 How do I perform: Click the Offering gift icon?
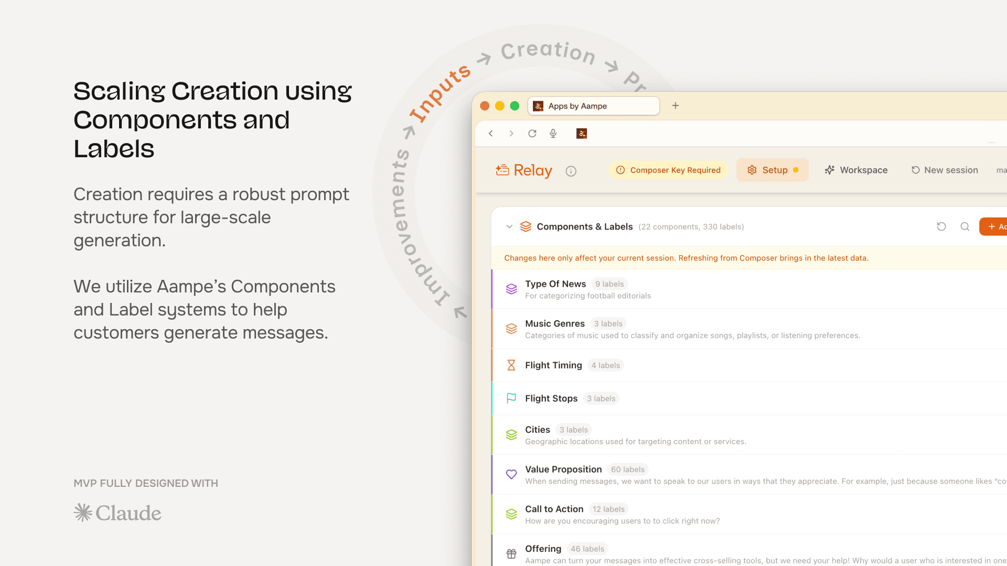511,554
